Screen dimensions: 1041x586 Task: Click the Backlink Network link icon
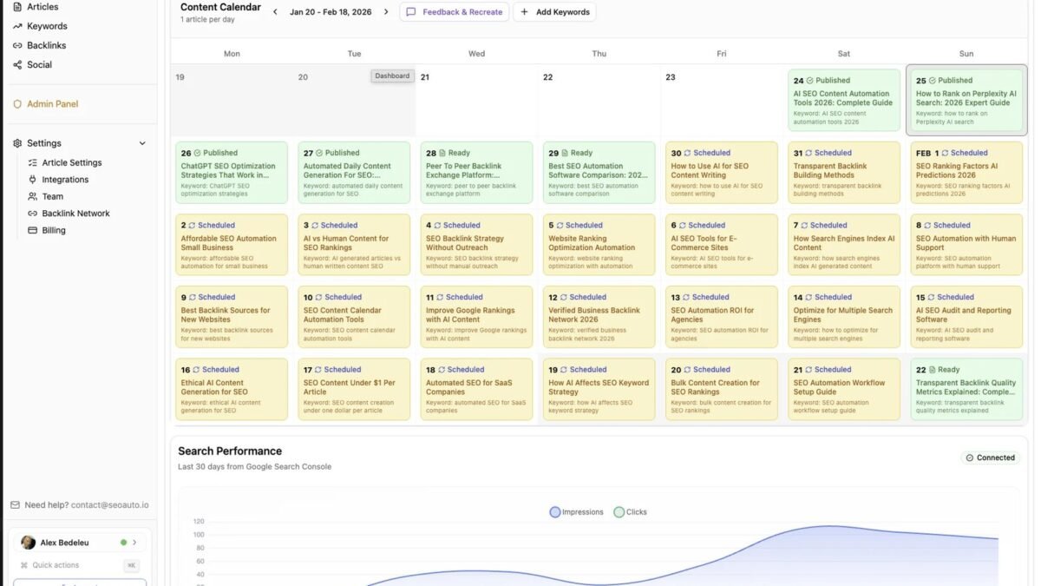[x=33, y=214]
